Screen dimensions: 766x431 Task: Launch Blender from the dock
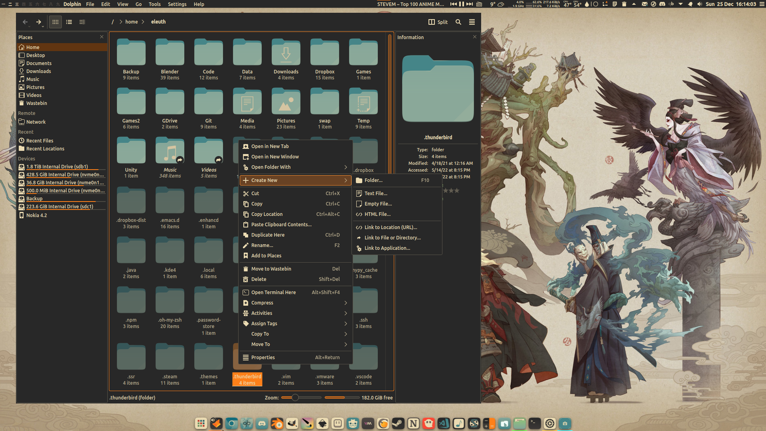pos(277,423)
